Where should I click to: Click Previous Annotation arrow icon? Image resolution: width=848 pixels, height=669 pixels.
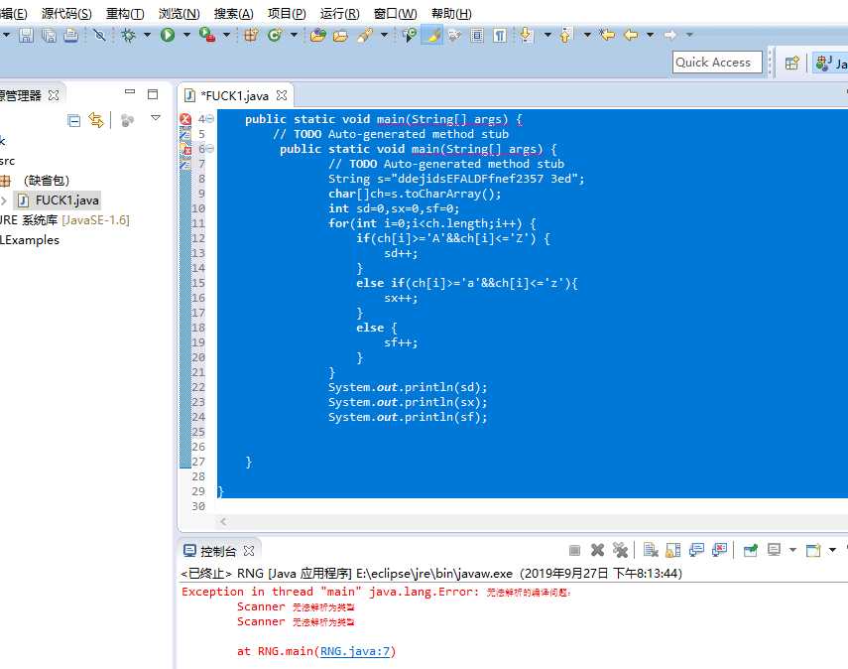click(565, 35)
